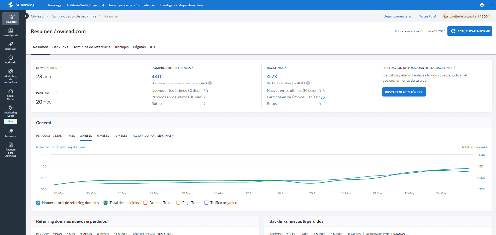Go to Comprobador de backlinks breadcrumb
Screen dimensions: 496x235
[74, 16]
